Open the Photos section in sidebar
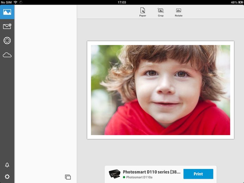This screenshot has width=244, height=183. [7, 12]
